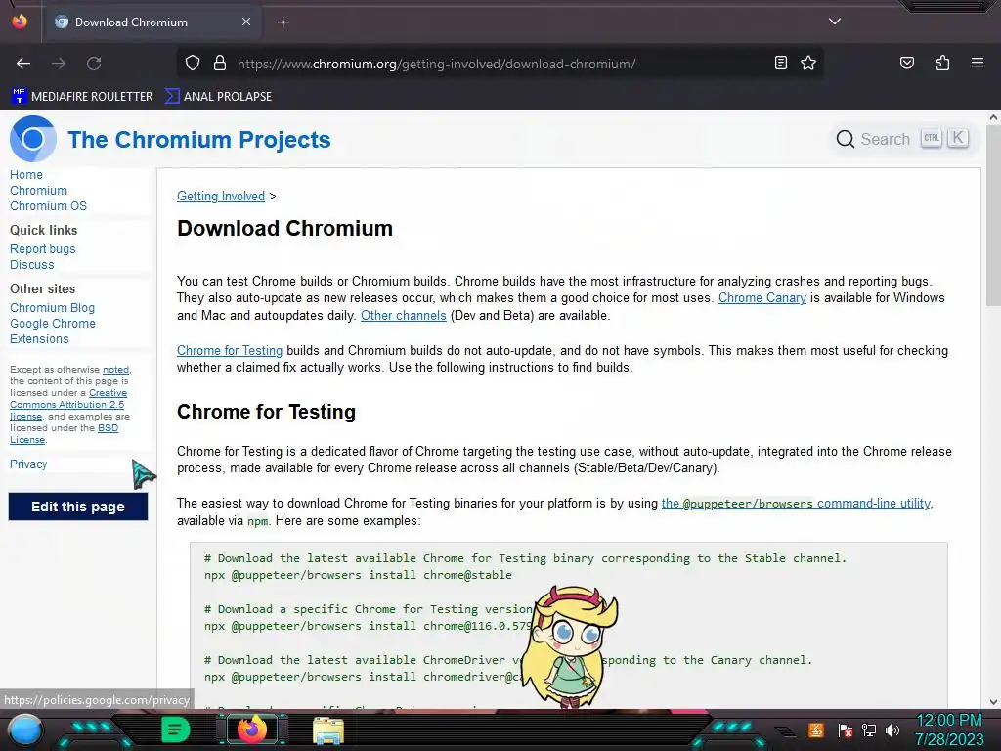
Task: Click the Download Chromium heading
Action: pos(284,228)
